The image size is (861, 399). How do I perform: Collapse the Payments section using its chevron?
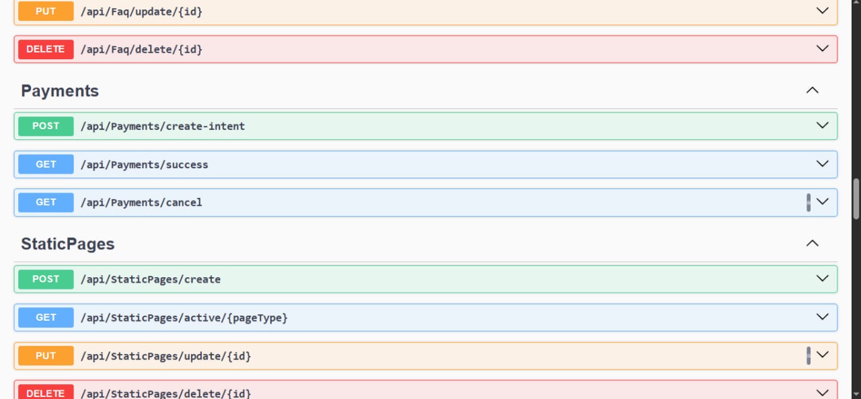click(812, 89)
